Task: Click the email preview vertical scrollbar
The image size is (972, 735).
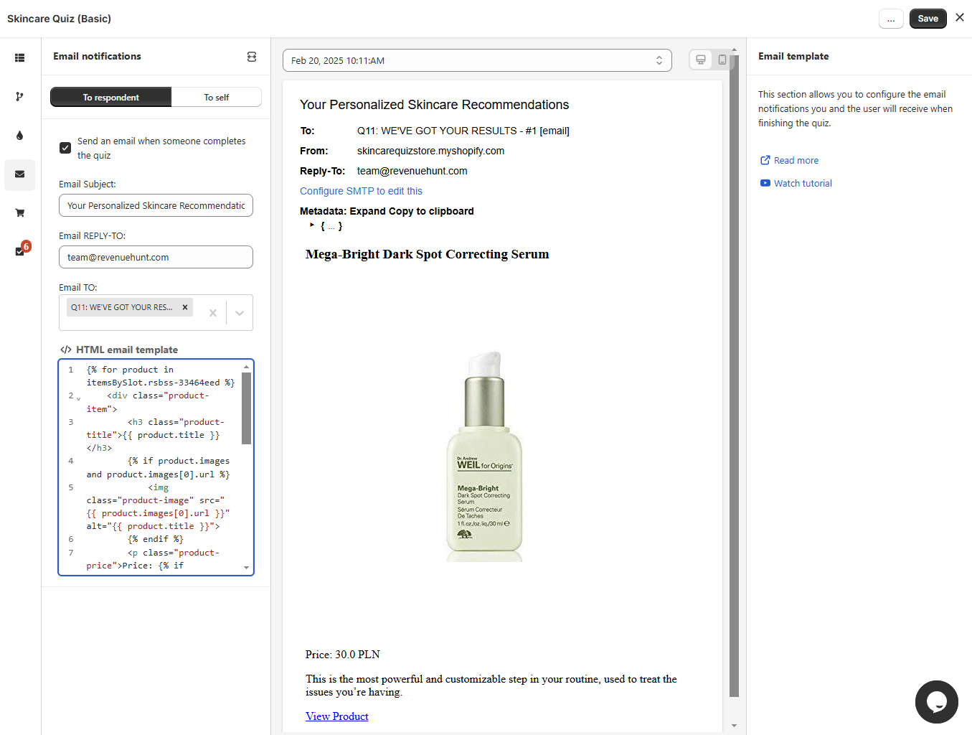Action: coord(734,375)
